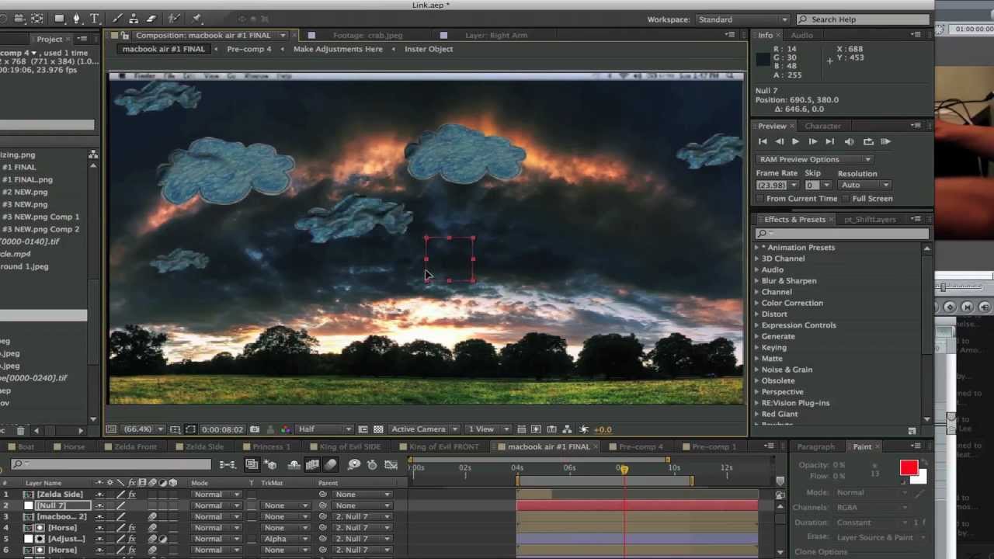Open the Half resolution dropdown in viewer
The image size is (994, 559).
324,429
